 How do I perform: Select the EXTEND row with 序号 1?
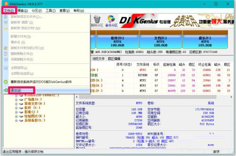[160, 75]
